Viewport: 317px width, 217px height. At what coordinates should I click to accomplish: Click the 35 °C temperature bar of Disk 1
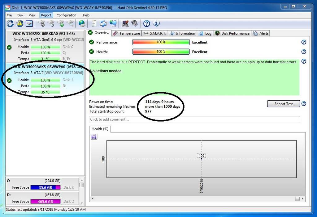point(46,92)
